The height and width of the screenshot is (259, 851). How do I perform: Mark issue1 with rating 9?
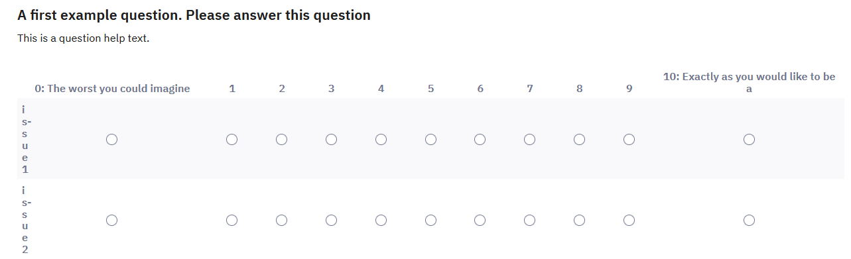pyautogui.click(x=629, y=139)
